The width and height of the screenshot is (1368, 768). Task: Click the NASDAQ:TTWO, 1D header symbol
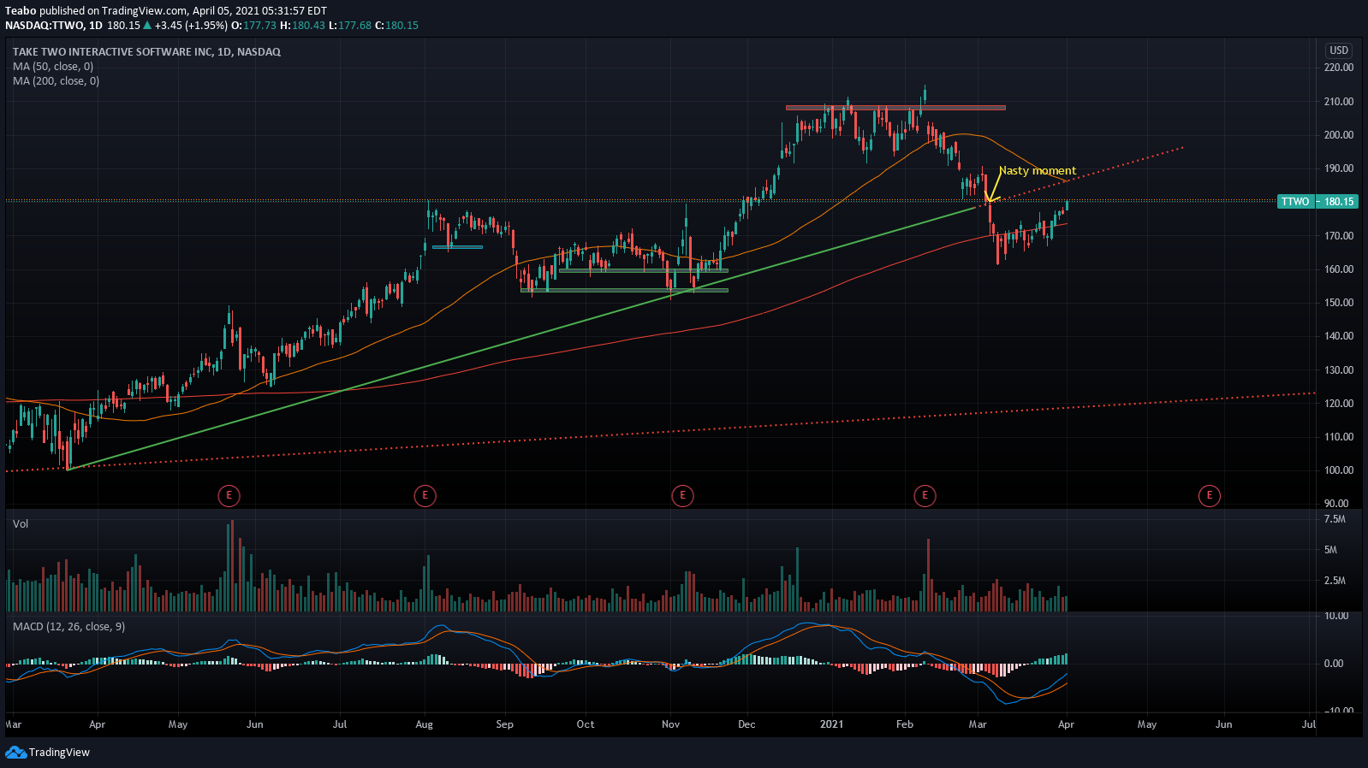[54, 26]
